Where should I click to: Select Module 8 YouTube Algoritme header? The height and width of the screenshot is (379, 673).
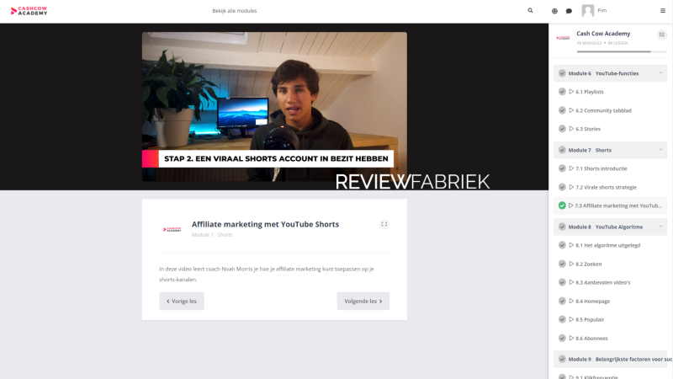point(611,227)
